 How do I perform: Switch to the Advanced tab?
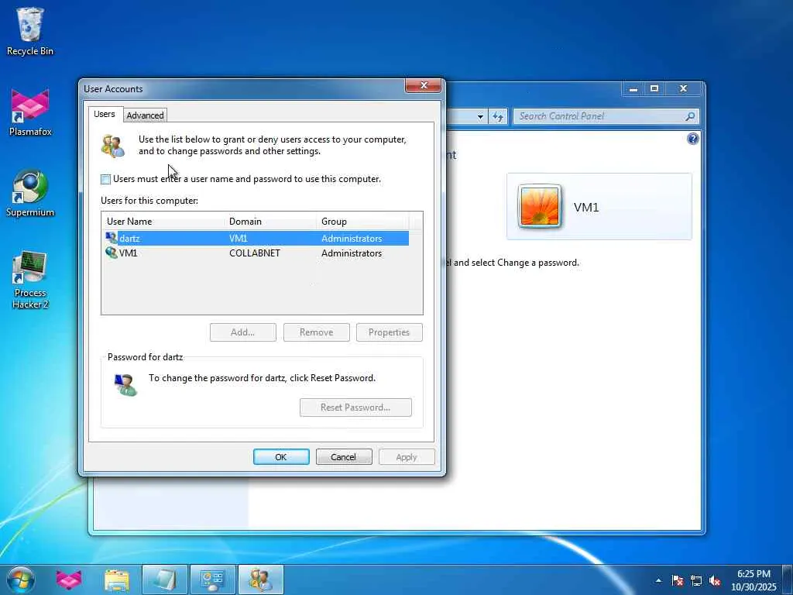coord(145,115)
